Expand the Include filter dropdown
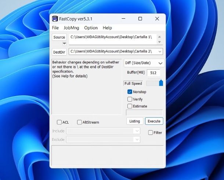Image resolution: width=224 pixels, height=180 pixels. (137, 131)
